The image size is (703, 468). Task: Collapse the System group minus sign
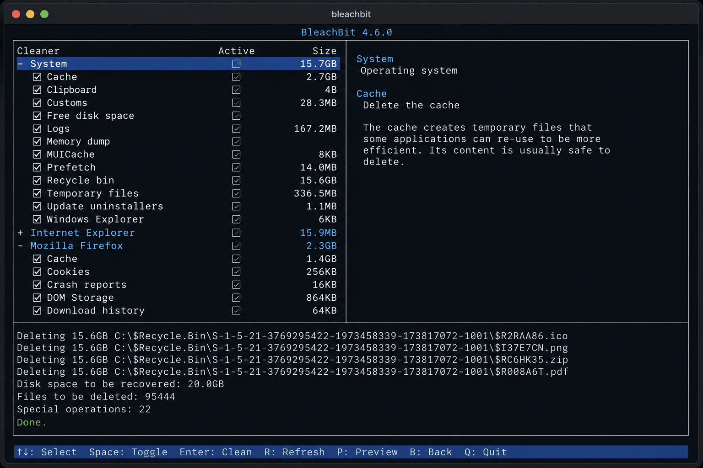pos(20,64)
